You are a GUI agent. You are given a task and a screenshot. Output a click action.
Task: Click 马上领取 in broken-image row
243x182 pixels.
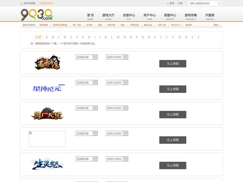(173, 140)
